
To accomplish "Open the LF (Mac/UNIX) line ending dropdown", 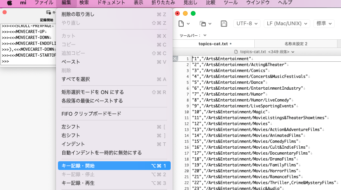I will 286,24.
